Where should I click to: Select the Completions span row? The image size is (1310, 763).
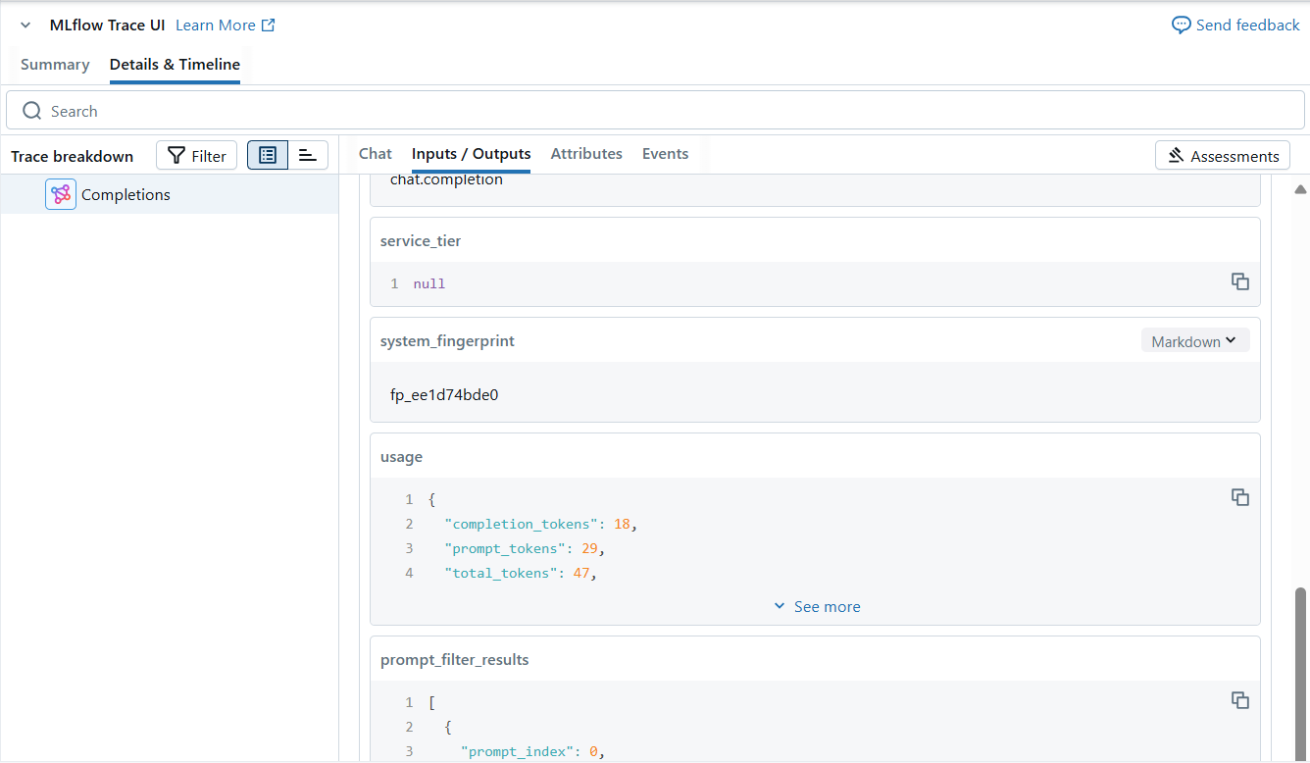[169, 194]
